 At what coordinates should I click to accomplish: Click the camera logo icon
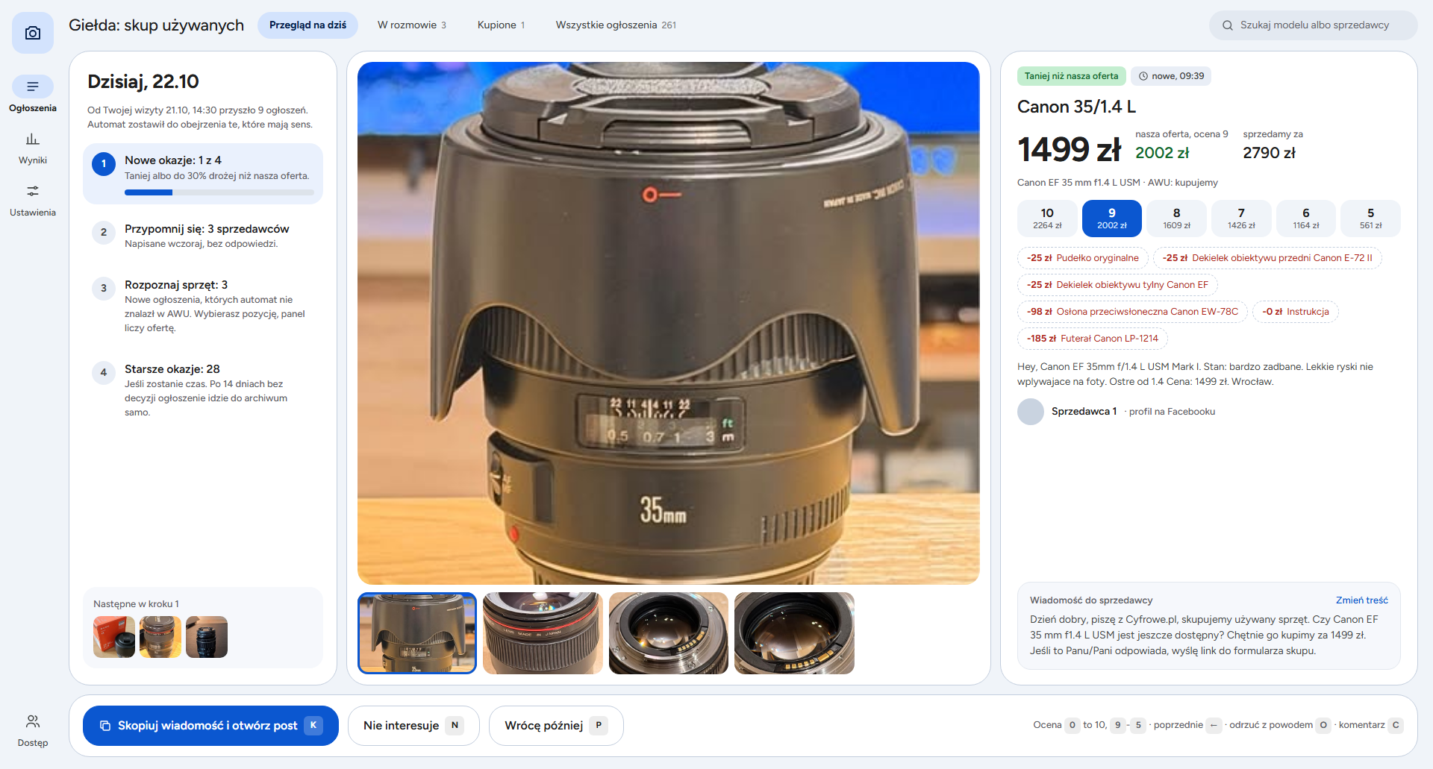pos(33,33)
